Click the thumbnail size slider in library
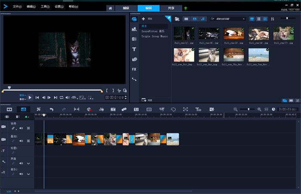This screenshot has width=301, height=194. 287,18
